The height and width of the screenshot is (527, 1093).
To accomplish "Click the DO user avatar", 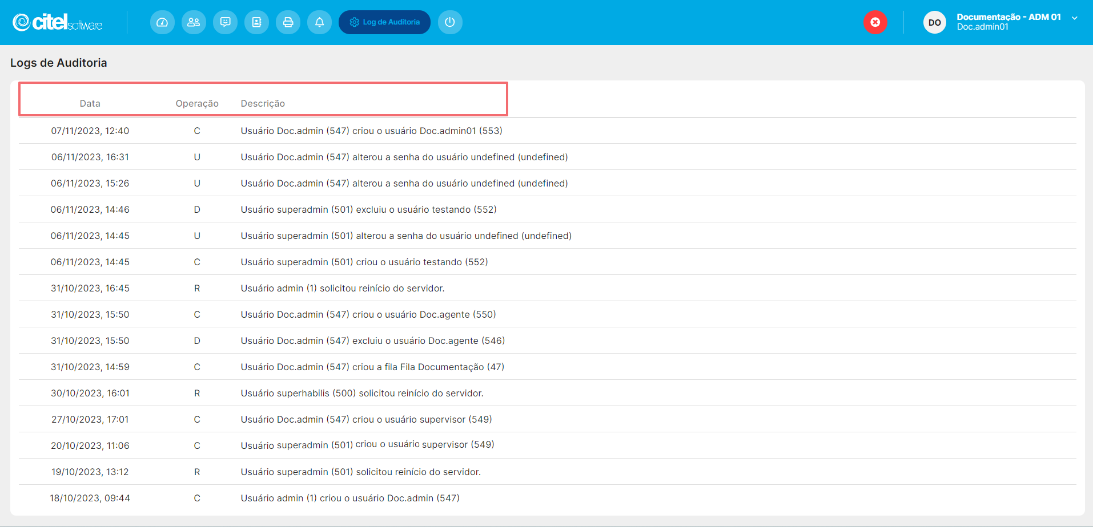I will (934, 22).
